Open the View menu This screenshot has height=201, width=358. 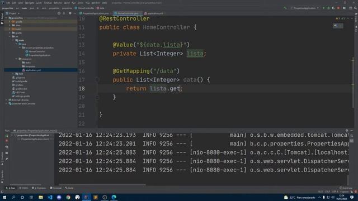[x=21, y=3]
